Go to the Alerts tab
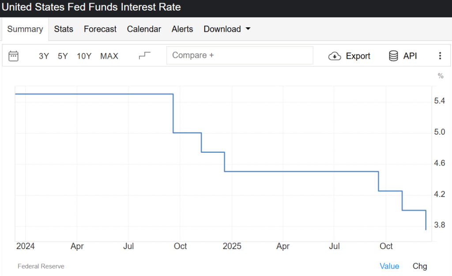This screenshot has width=452, height=276. [x=182, y=29]
